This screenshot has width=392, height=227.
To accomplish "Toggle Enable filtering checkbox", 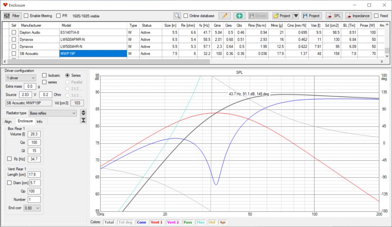I will pos(26,16).
